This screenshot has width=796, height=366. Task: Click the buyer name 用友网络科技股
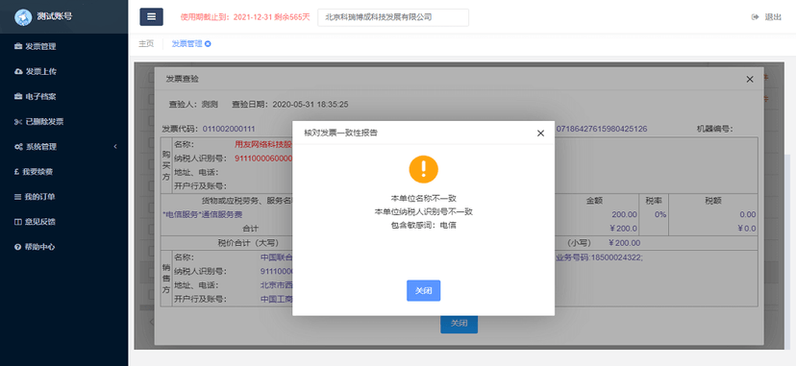click(263, 143)
